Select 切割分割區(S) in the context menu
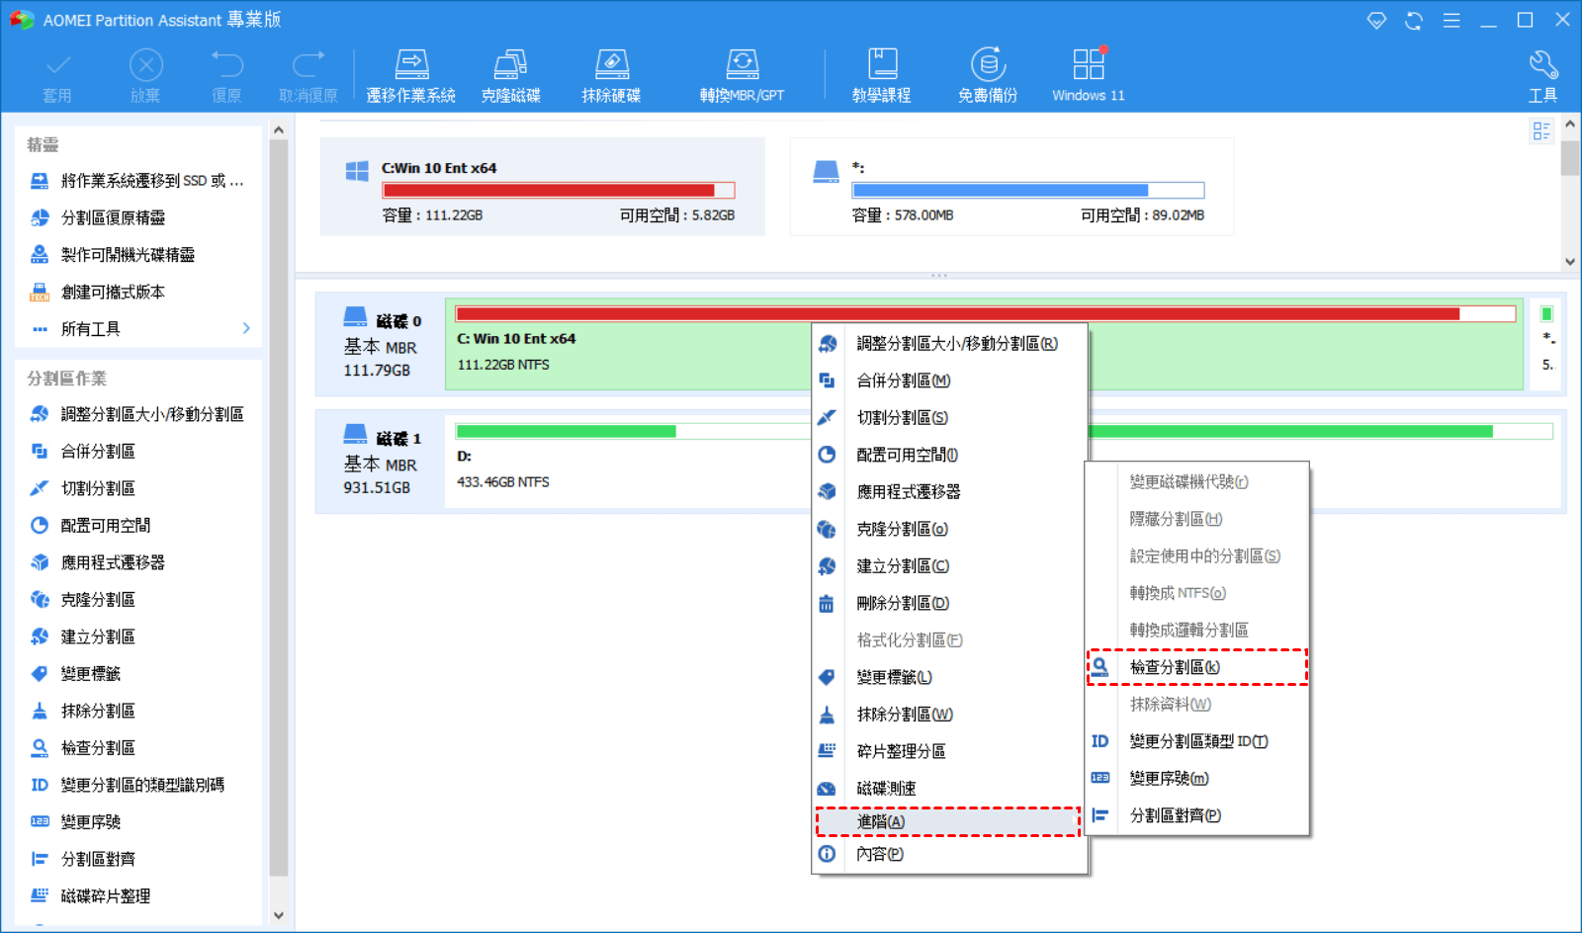This screenshot has height=933, width=1582. pyautogui.click(x=949, y=418)
